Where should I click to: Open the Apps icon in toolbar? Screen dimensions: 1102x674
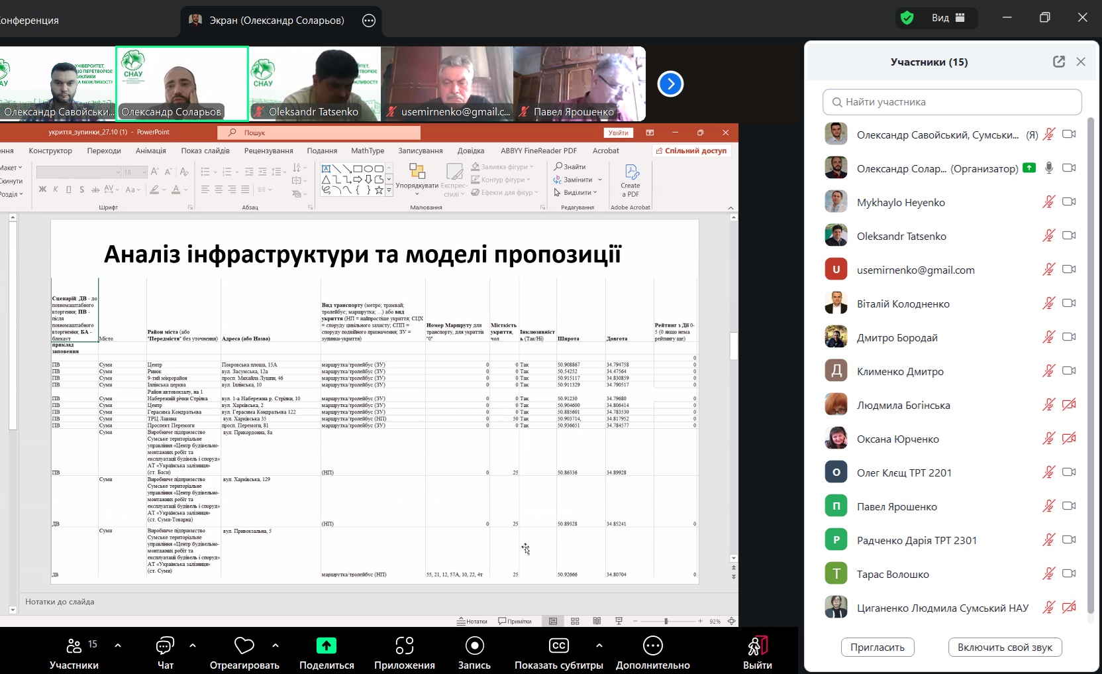click(404, 646)
